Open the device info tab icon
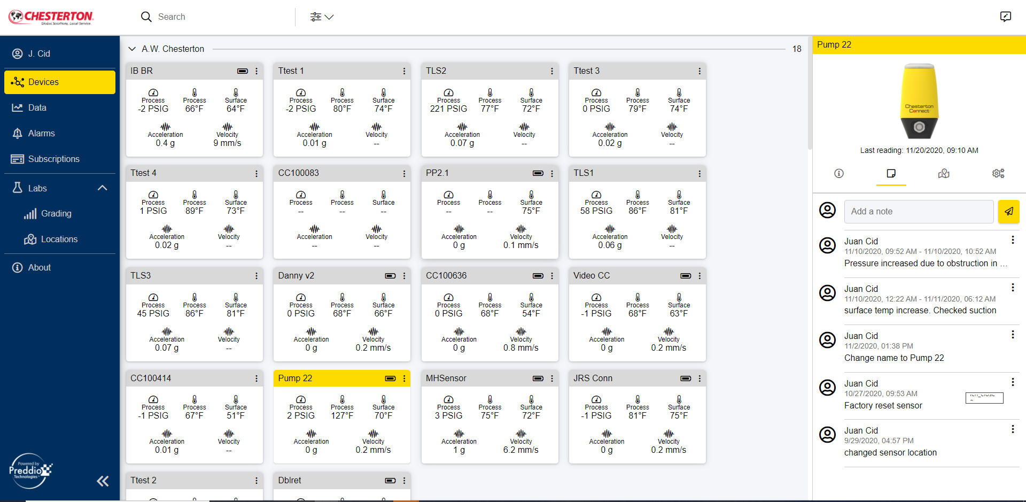The width and height of the screenshot is (1026, 502). click(x=839, y=174)
